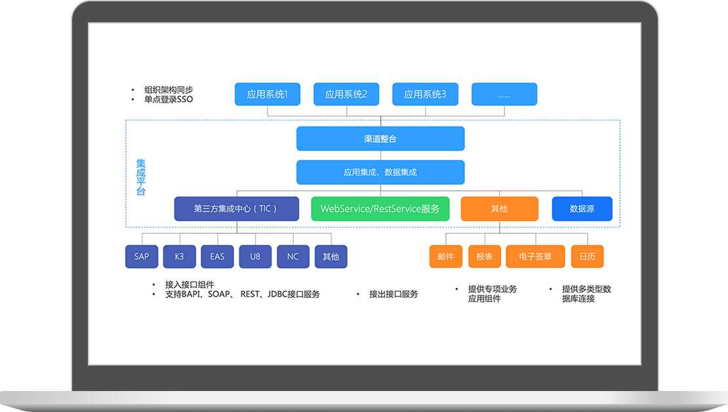The width and height of the screenshot is (728, 412).
Task: Click the 应用系统1 box
Action: tap(268, 94)
